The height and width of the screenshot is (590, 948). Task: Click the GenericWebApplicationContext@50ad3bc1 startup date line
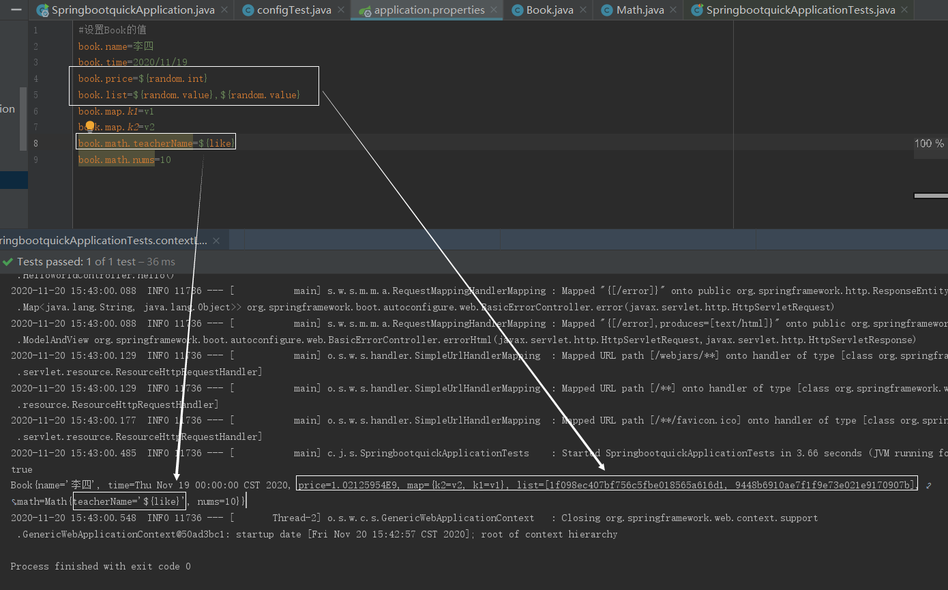[317, 534]
